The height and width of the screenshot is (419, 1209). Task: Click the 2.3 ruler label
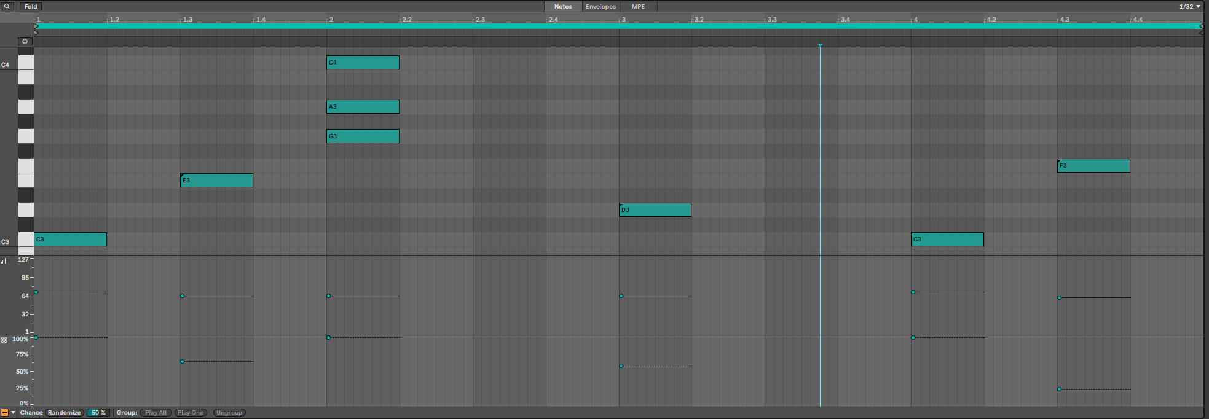click(480, 20)
